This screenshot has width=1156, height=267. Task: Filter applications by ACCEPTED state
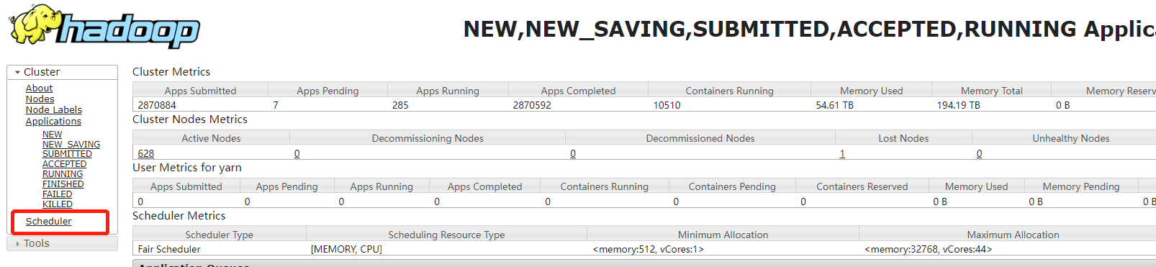(64, 164)
